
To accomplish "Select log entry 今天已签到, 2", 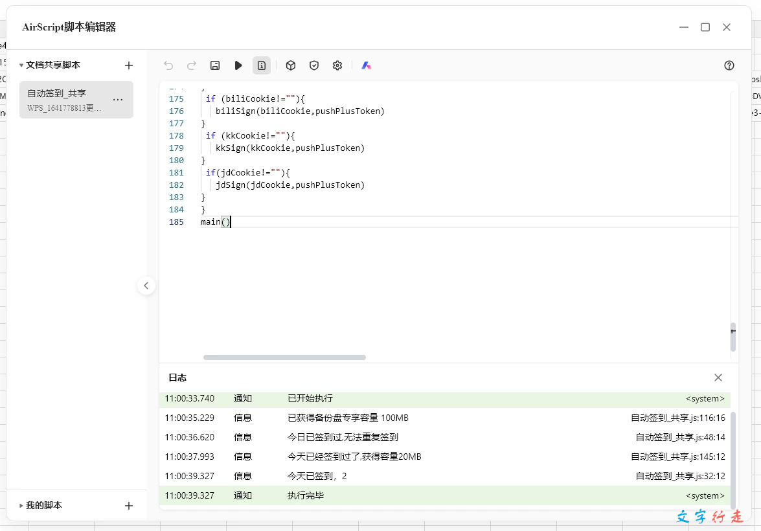I will coord(444,476).
